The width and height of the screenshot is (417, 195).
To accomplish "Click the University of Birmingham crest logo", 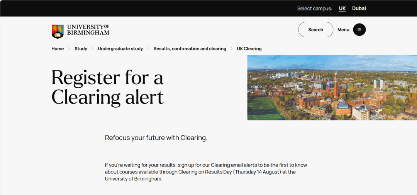I will [58, 32].
